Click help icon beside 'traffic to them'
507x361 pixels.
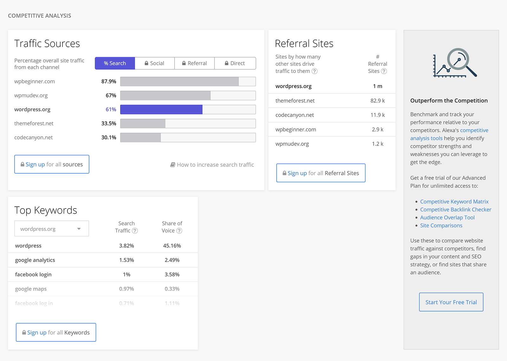314,71
